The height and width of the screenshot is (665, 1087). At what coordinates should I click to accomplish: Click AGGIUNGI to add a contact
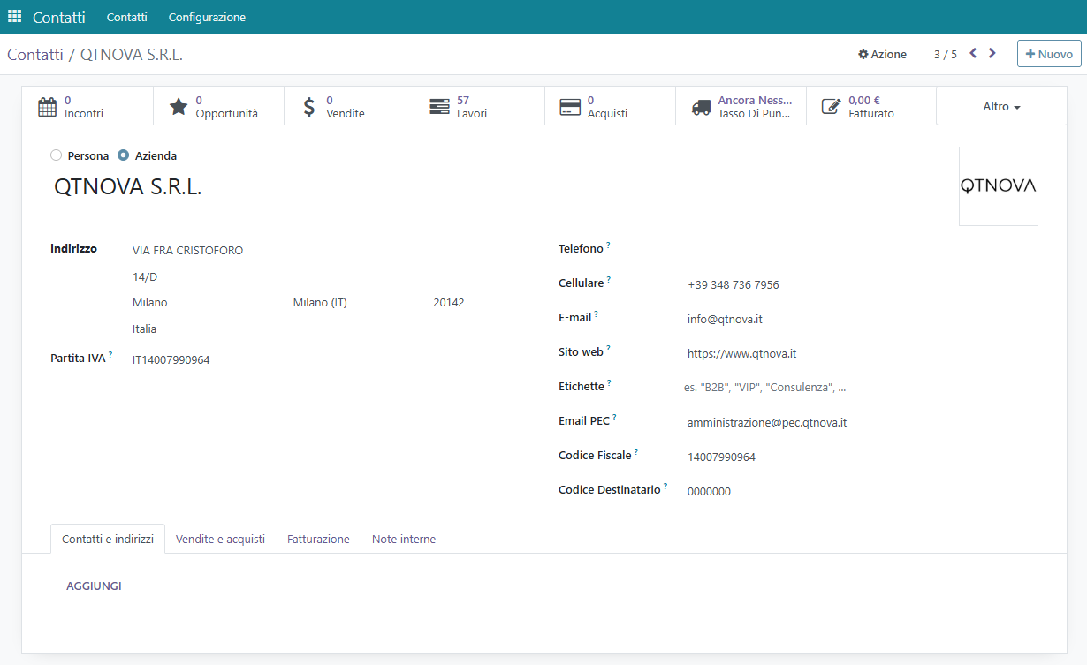[94, 586]
